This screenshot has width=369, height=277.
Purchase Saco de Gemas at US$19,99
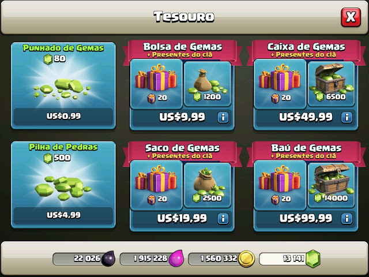click(x=182, y=219)
